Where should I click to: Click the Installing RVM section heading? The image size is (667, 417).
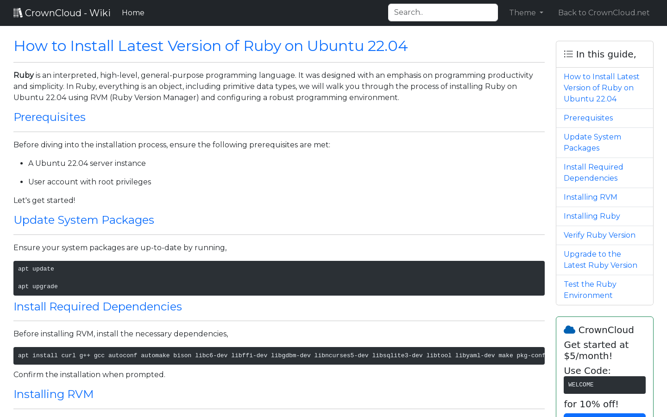[x=54, y=394]
